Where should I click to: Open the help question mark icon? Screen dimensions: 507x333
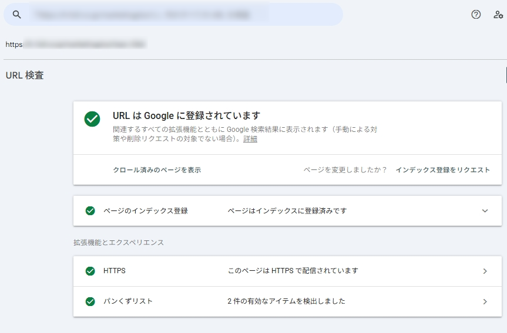(x=476, y=15)
